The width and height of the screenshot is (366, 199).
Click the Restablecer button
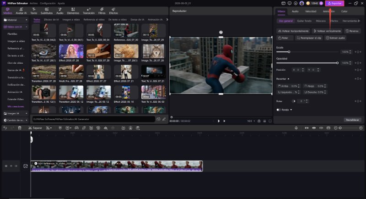pyautogui.click(x=352, y=120)
